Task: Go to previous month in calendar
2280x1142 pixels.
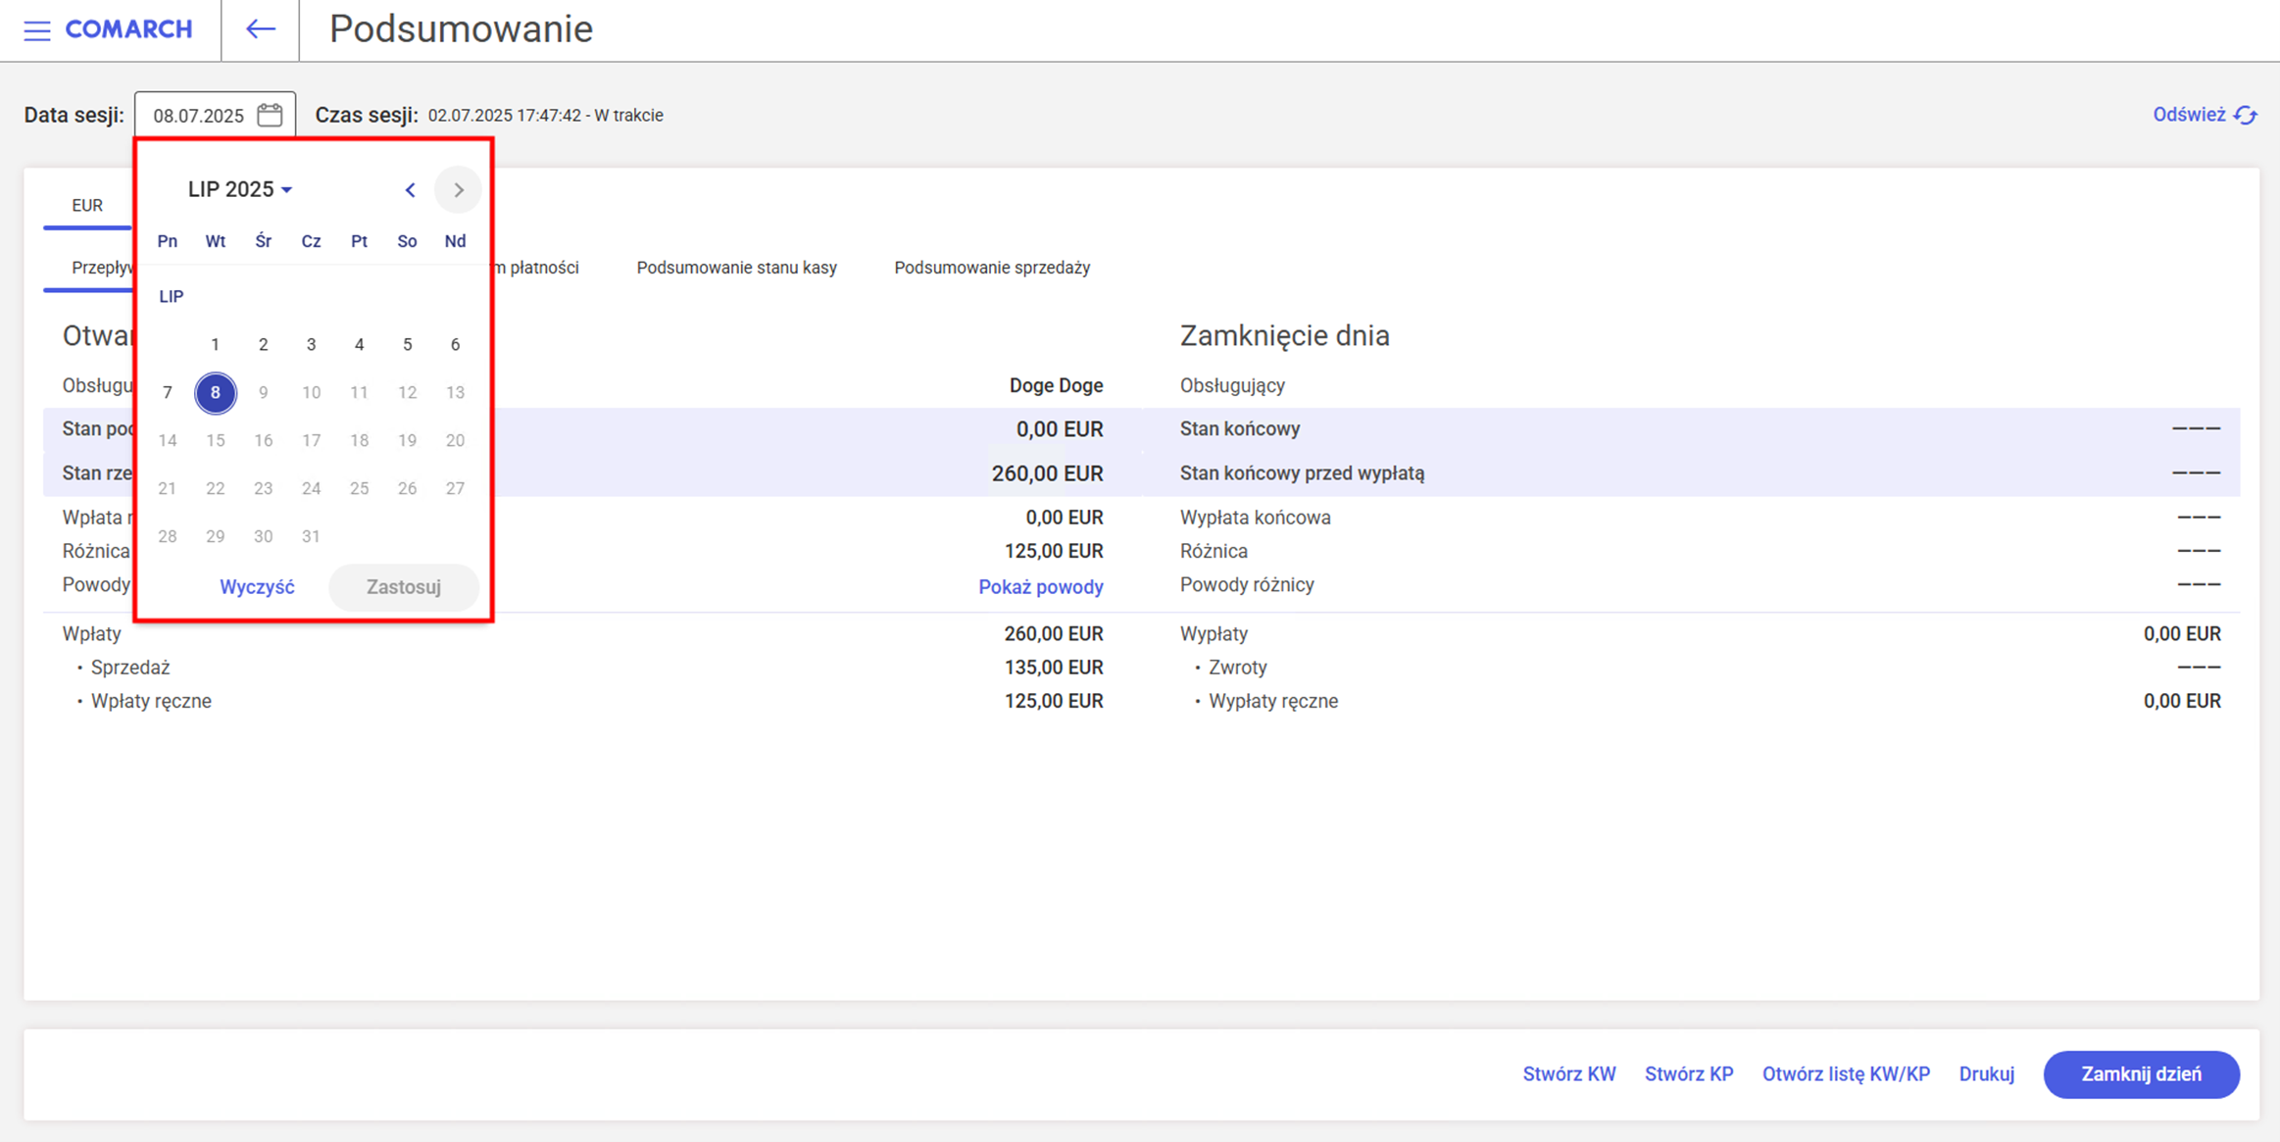Action: tap(410, 190)
